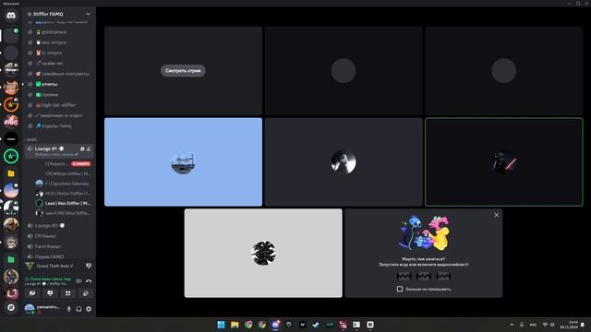This screenshot has height=332, width=591.
Task: Collapse the voice channels category header
Action: (x=30, y=139)
